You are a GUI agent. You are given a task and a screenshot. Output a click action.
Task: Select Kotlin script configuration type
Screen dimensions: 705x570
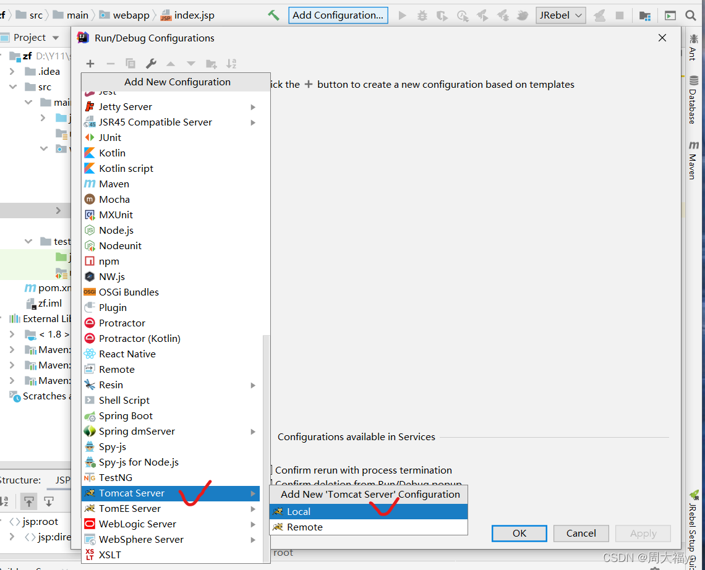pos(171,169)
